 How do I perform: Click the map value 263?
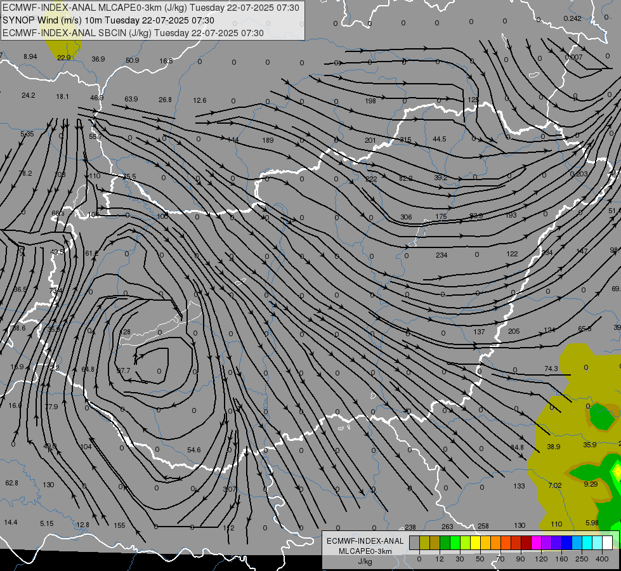point(447,527)
